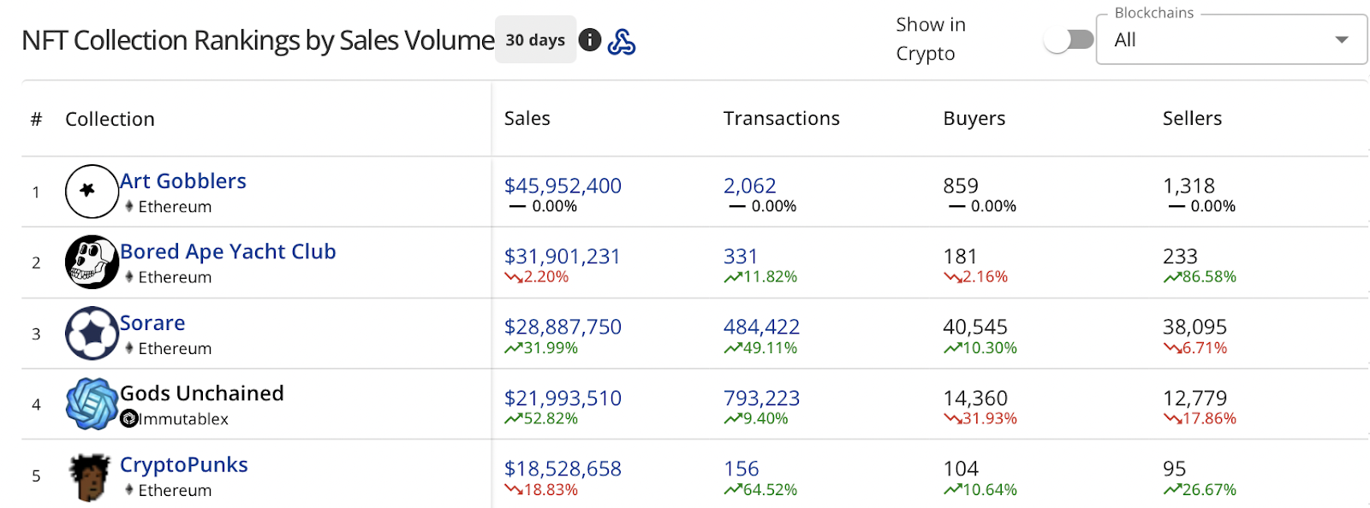Click the Bored Ape Yacht Club skull avatar

tap(92, 262)
